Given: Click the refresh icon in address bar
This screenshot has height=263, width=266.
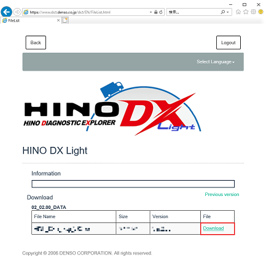Looking at the screenshot, I should 161,12.
